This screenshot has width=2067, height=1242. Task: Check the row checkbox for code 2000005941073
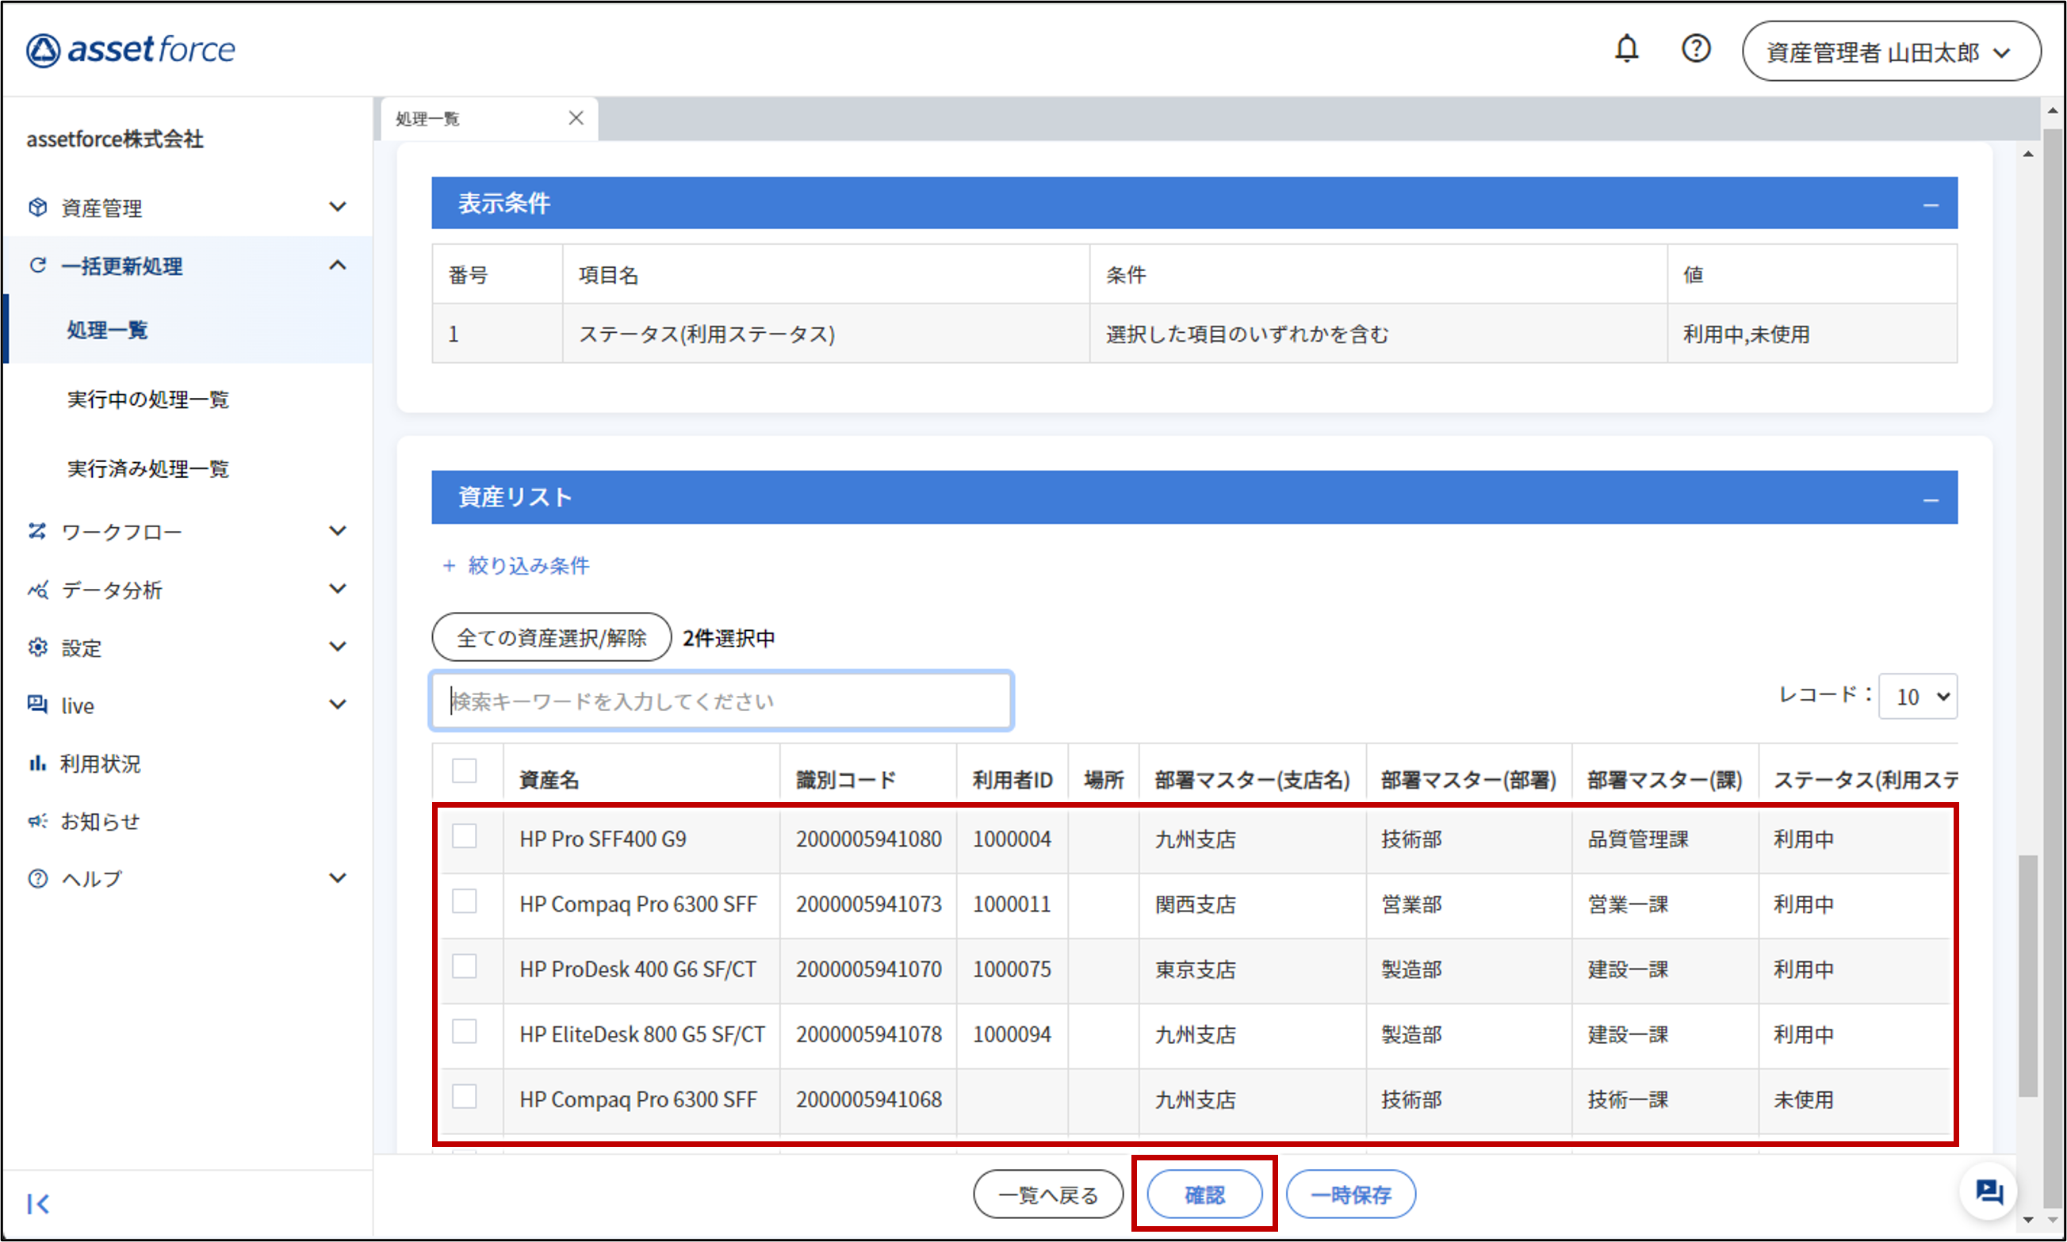tap(465, 902)
